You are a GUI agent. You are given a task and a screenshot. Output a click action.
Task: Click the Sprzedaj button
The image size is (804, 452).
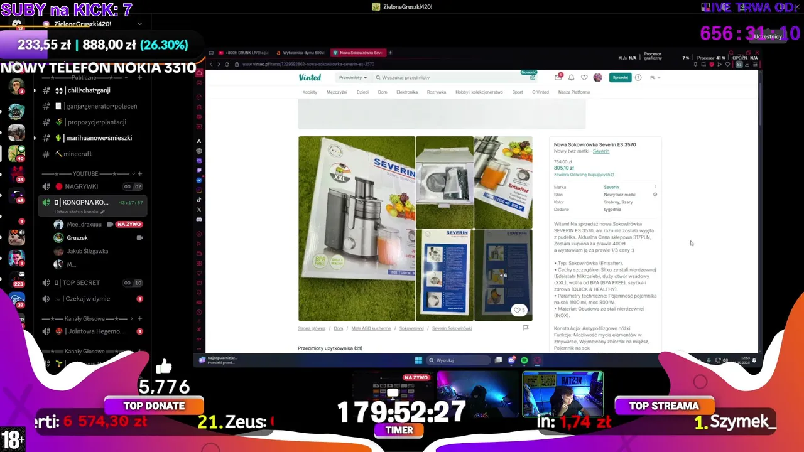coord(620,77)
